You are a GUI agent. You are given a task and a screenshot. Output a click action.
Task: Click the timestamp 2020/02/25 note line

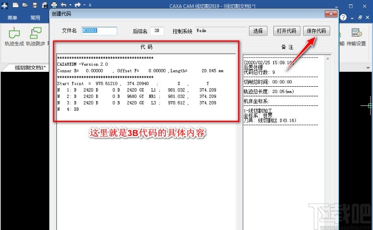pos(268,62)
